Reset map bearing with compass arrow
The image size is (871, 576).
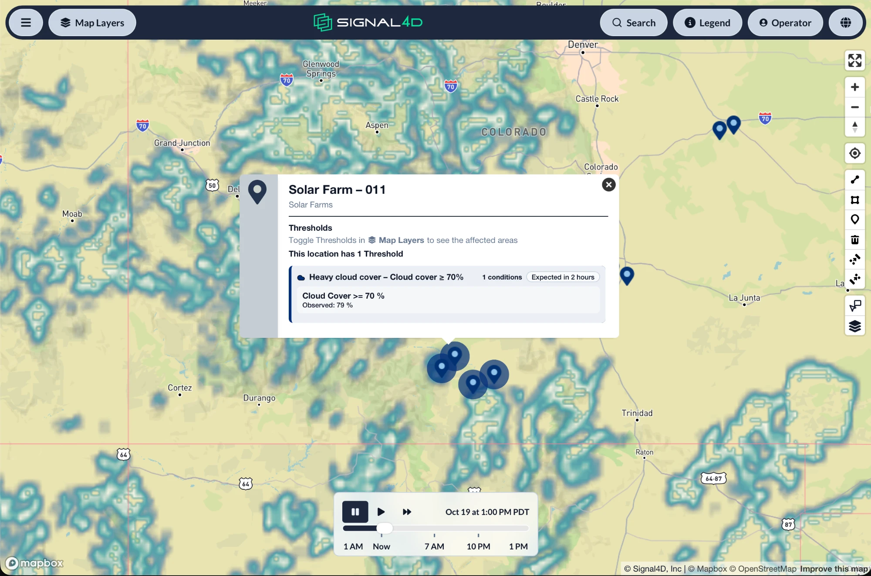click(x=855, y=127)
